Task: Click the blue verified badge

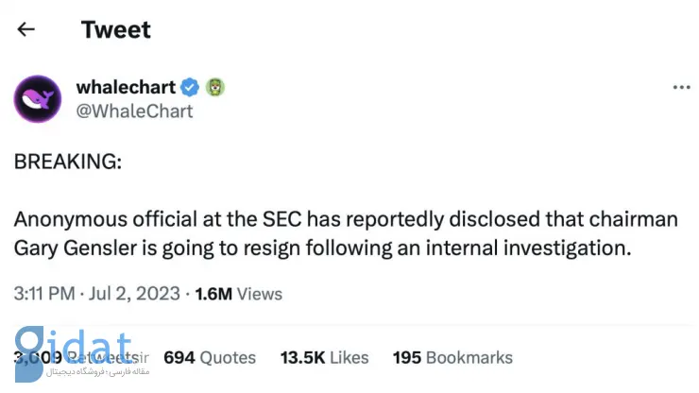Action: (190, 87)
